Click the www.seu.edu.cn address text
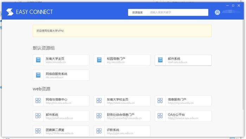The image size is (246, 139). [x=56, y=62]
